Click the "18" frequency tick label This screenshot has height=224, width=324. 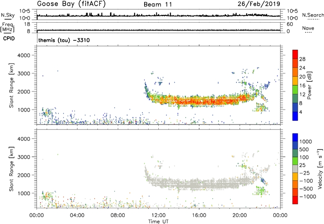pos(27,24)
